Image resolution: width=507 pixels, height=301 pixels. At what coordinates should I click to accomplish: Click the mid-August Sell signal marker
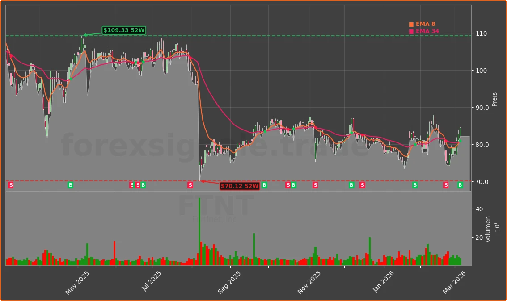[x=190, y=185]
